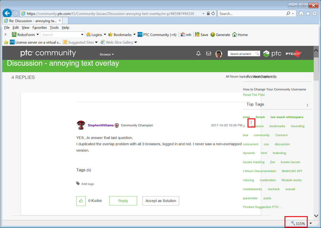This screenshot has height=228, width=321.
Task: Open the messages envelope icon
Action: [209, 53]
